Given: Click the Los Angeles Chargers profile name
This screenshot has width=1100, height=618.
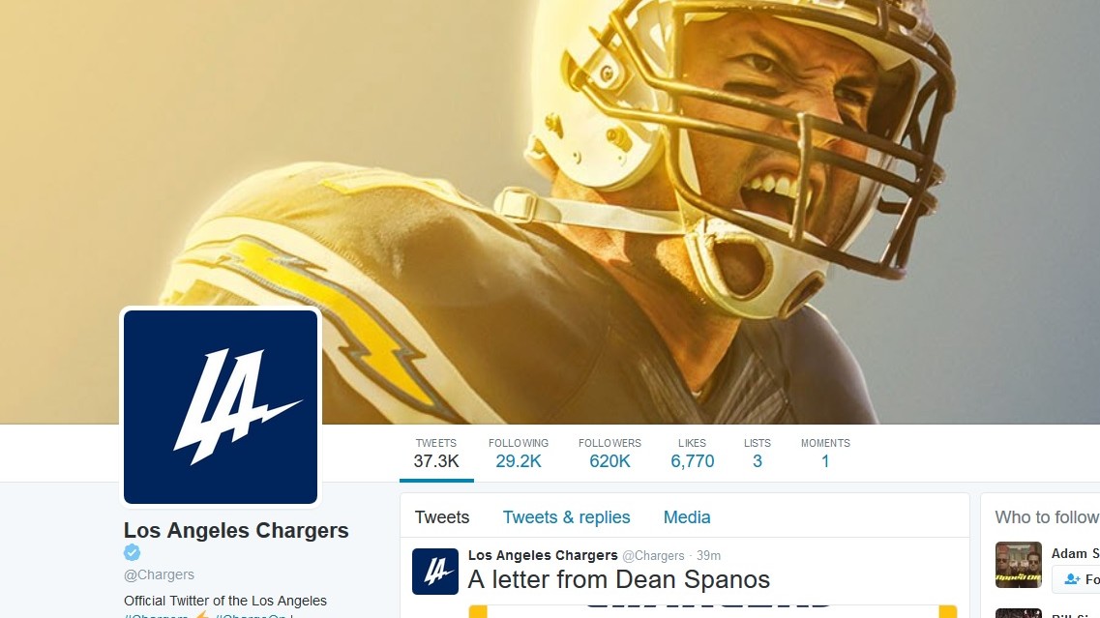Looking at the screenshot, I should pos(236,530).
